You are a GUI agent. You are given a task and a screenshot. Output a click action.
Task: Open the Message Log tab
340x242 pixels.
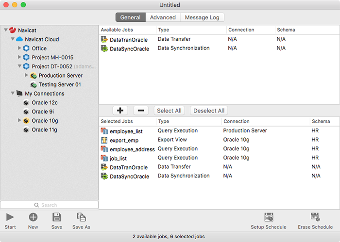202,17
